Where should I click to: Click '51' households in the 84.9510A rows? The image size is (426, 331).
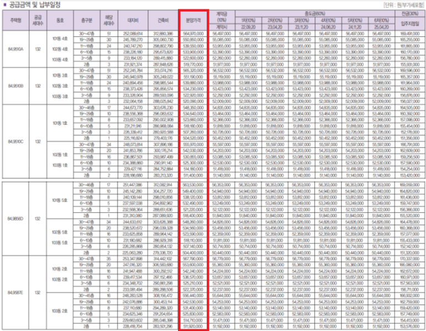(109, 34)
